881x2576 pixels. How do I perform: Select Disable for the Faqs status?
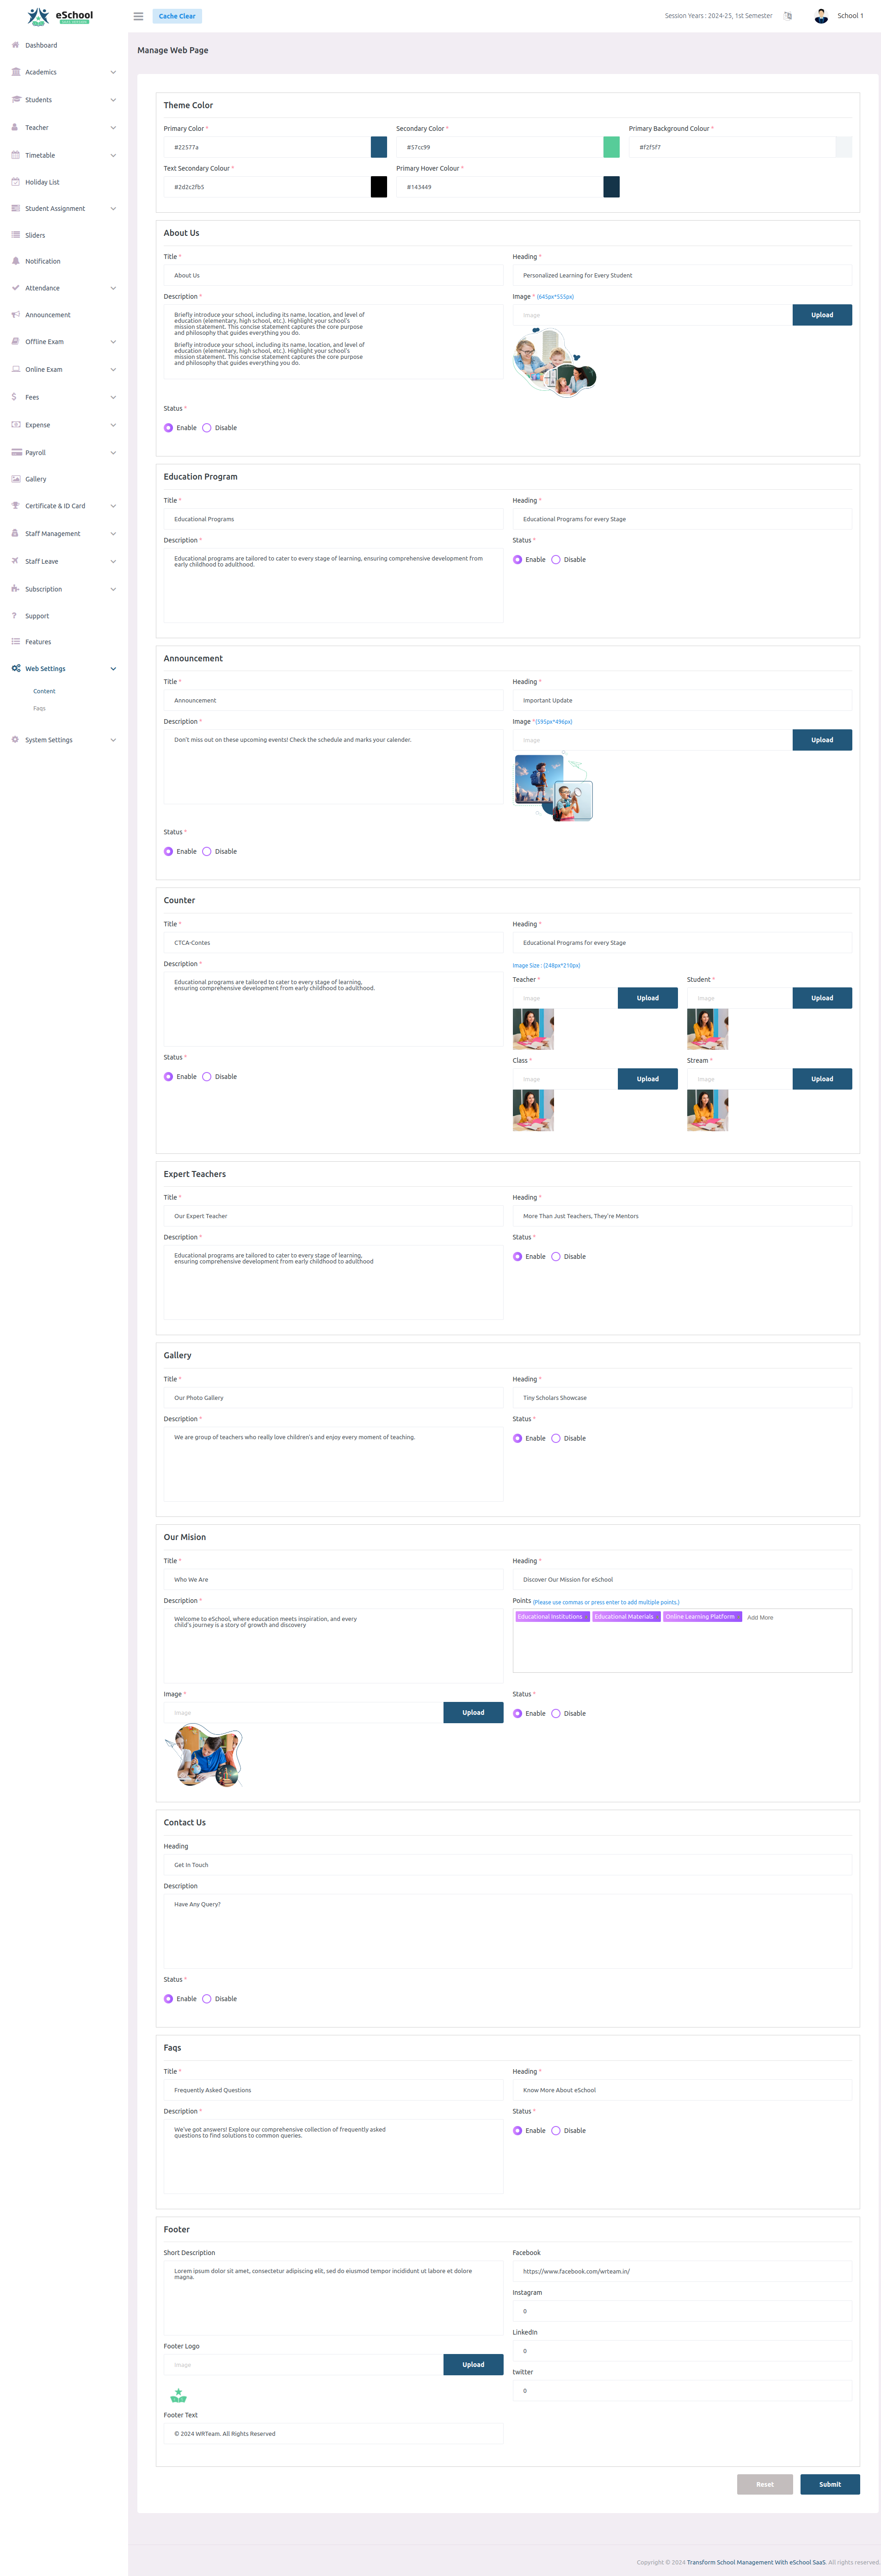coord(555,2130)
